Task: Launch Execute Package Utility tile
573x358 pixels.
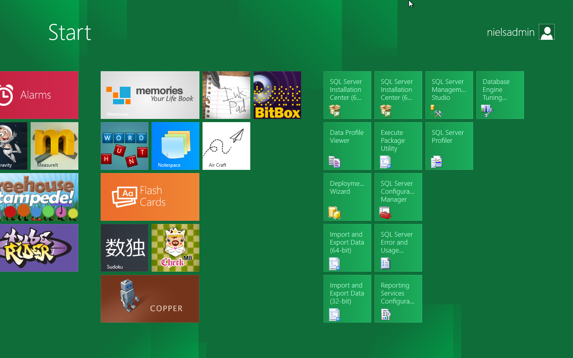Action: coord(398,146)
